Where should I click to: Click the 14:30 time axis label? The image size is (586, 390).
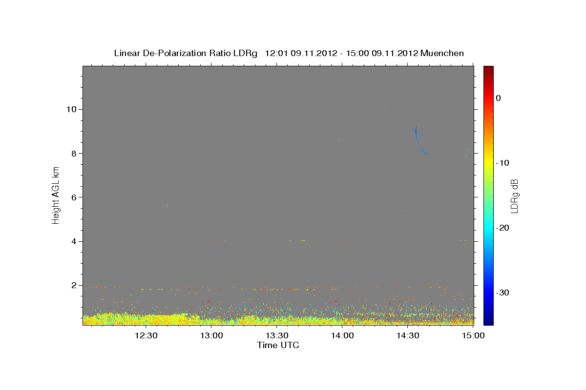pyautogui.click(x=408, y=335)
